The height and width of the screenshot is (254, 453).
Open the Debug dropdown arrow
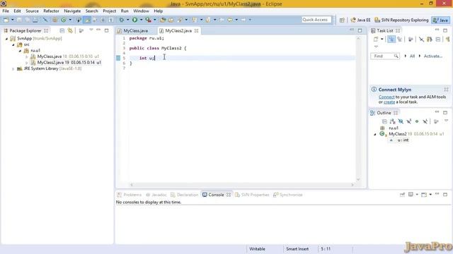127,20
